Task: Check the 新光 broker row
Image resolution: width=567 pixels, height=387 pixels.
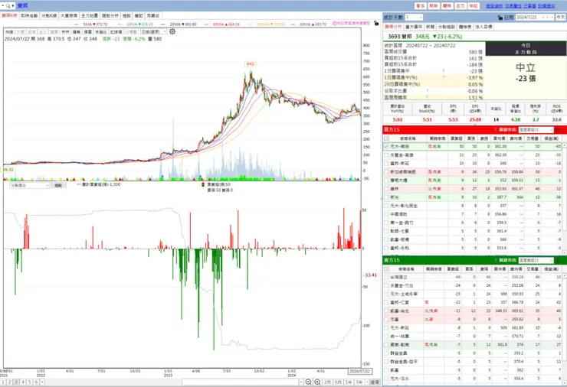Action: (x=387, y=197)
